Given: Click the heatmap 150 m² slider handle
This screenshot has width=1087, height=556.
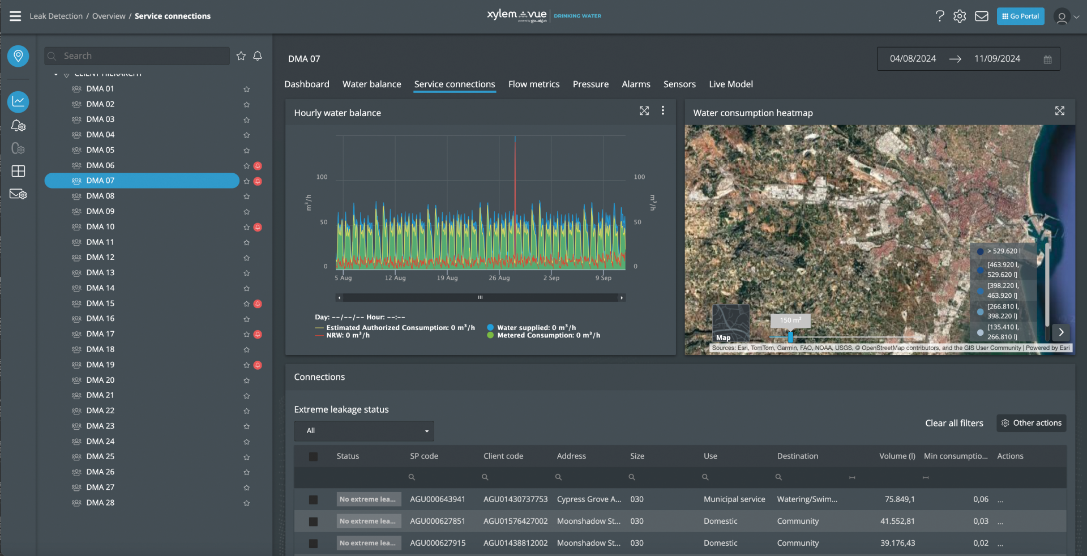Looking at the screenshot, I should 790,337.
